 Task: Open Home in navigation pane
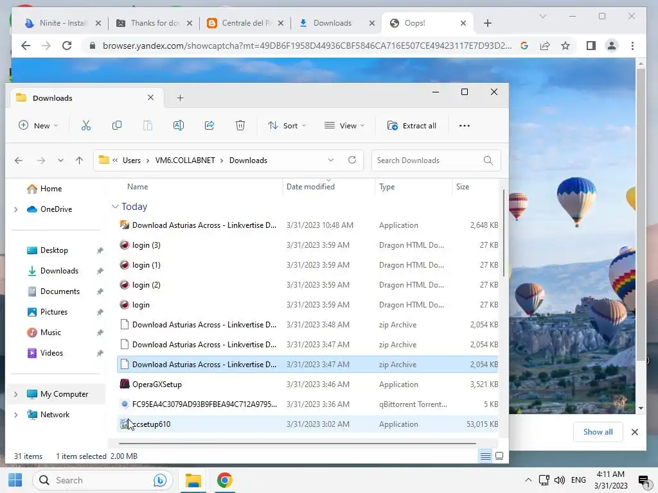tap(51, 189)
